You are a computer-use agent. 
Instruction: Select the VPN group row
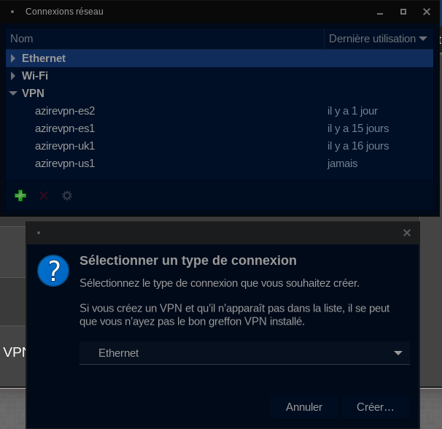coord(220,93)
